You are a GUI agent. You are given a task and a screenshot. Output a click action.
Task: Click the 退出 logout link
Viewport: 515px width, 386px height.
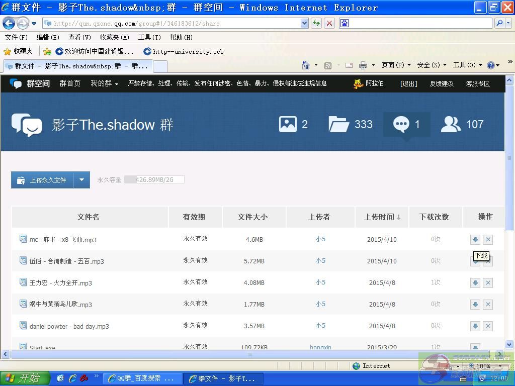(408, 83)
